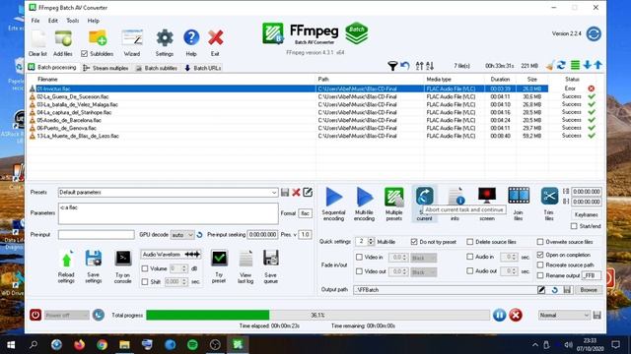The image size is (631, 354).
Task: Expand the Presets dropdown
Action: [x=274, y=193]
